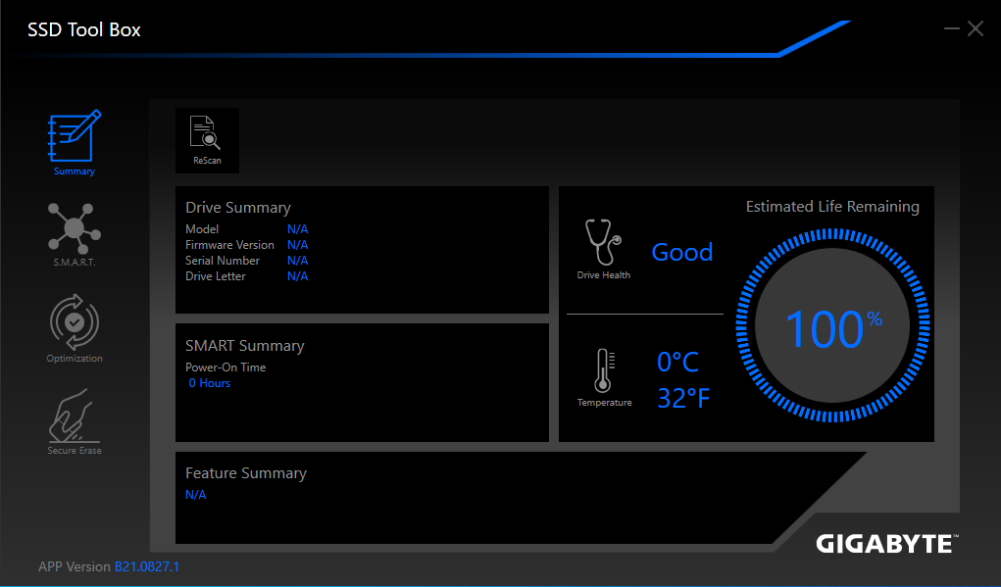Click the Firmware Version label
1001x587 pixels.
pyautogui.click(x=229, y=245)
